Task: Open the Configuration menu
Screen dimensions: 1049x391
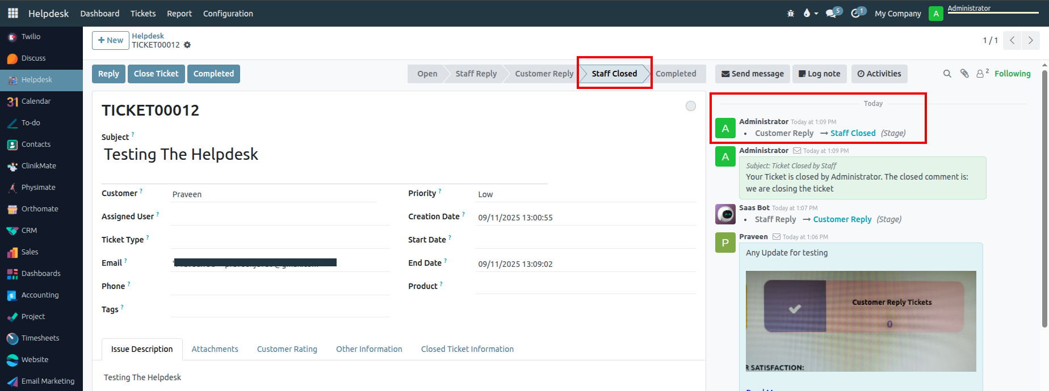Action: 228,14
